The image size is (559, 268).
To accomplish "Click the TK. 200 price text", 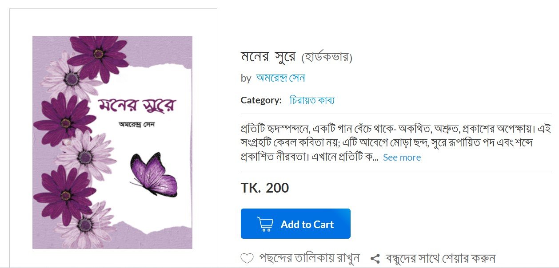I will (x=263, y=188).
